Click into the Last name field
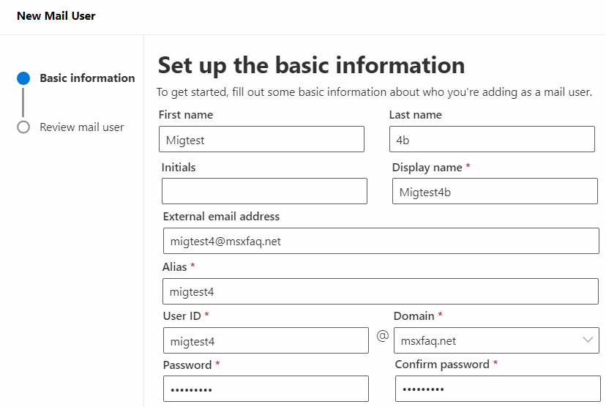This screenshot has height=407, width=606. tap(492, 139)
